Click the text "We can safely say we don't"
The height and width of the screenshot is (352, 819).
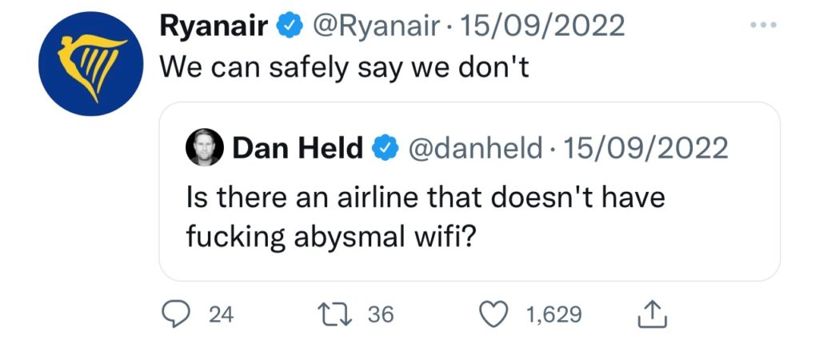click(x=345, y=66)
